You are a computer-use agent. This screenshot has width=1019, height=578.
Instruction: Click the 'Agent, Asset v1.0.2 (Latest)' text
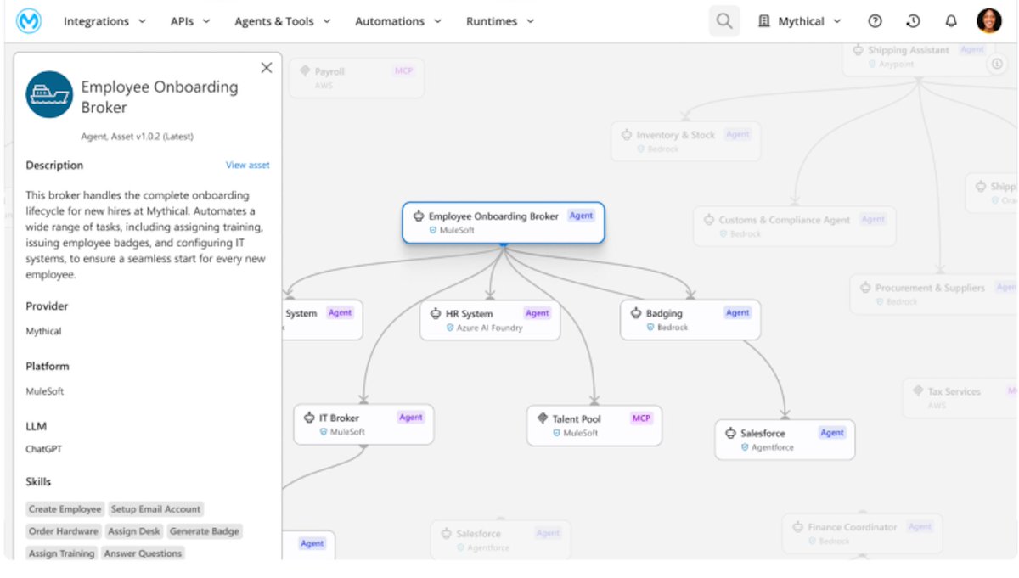138,136
